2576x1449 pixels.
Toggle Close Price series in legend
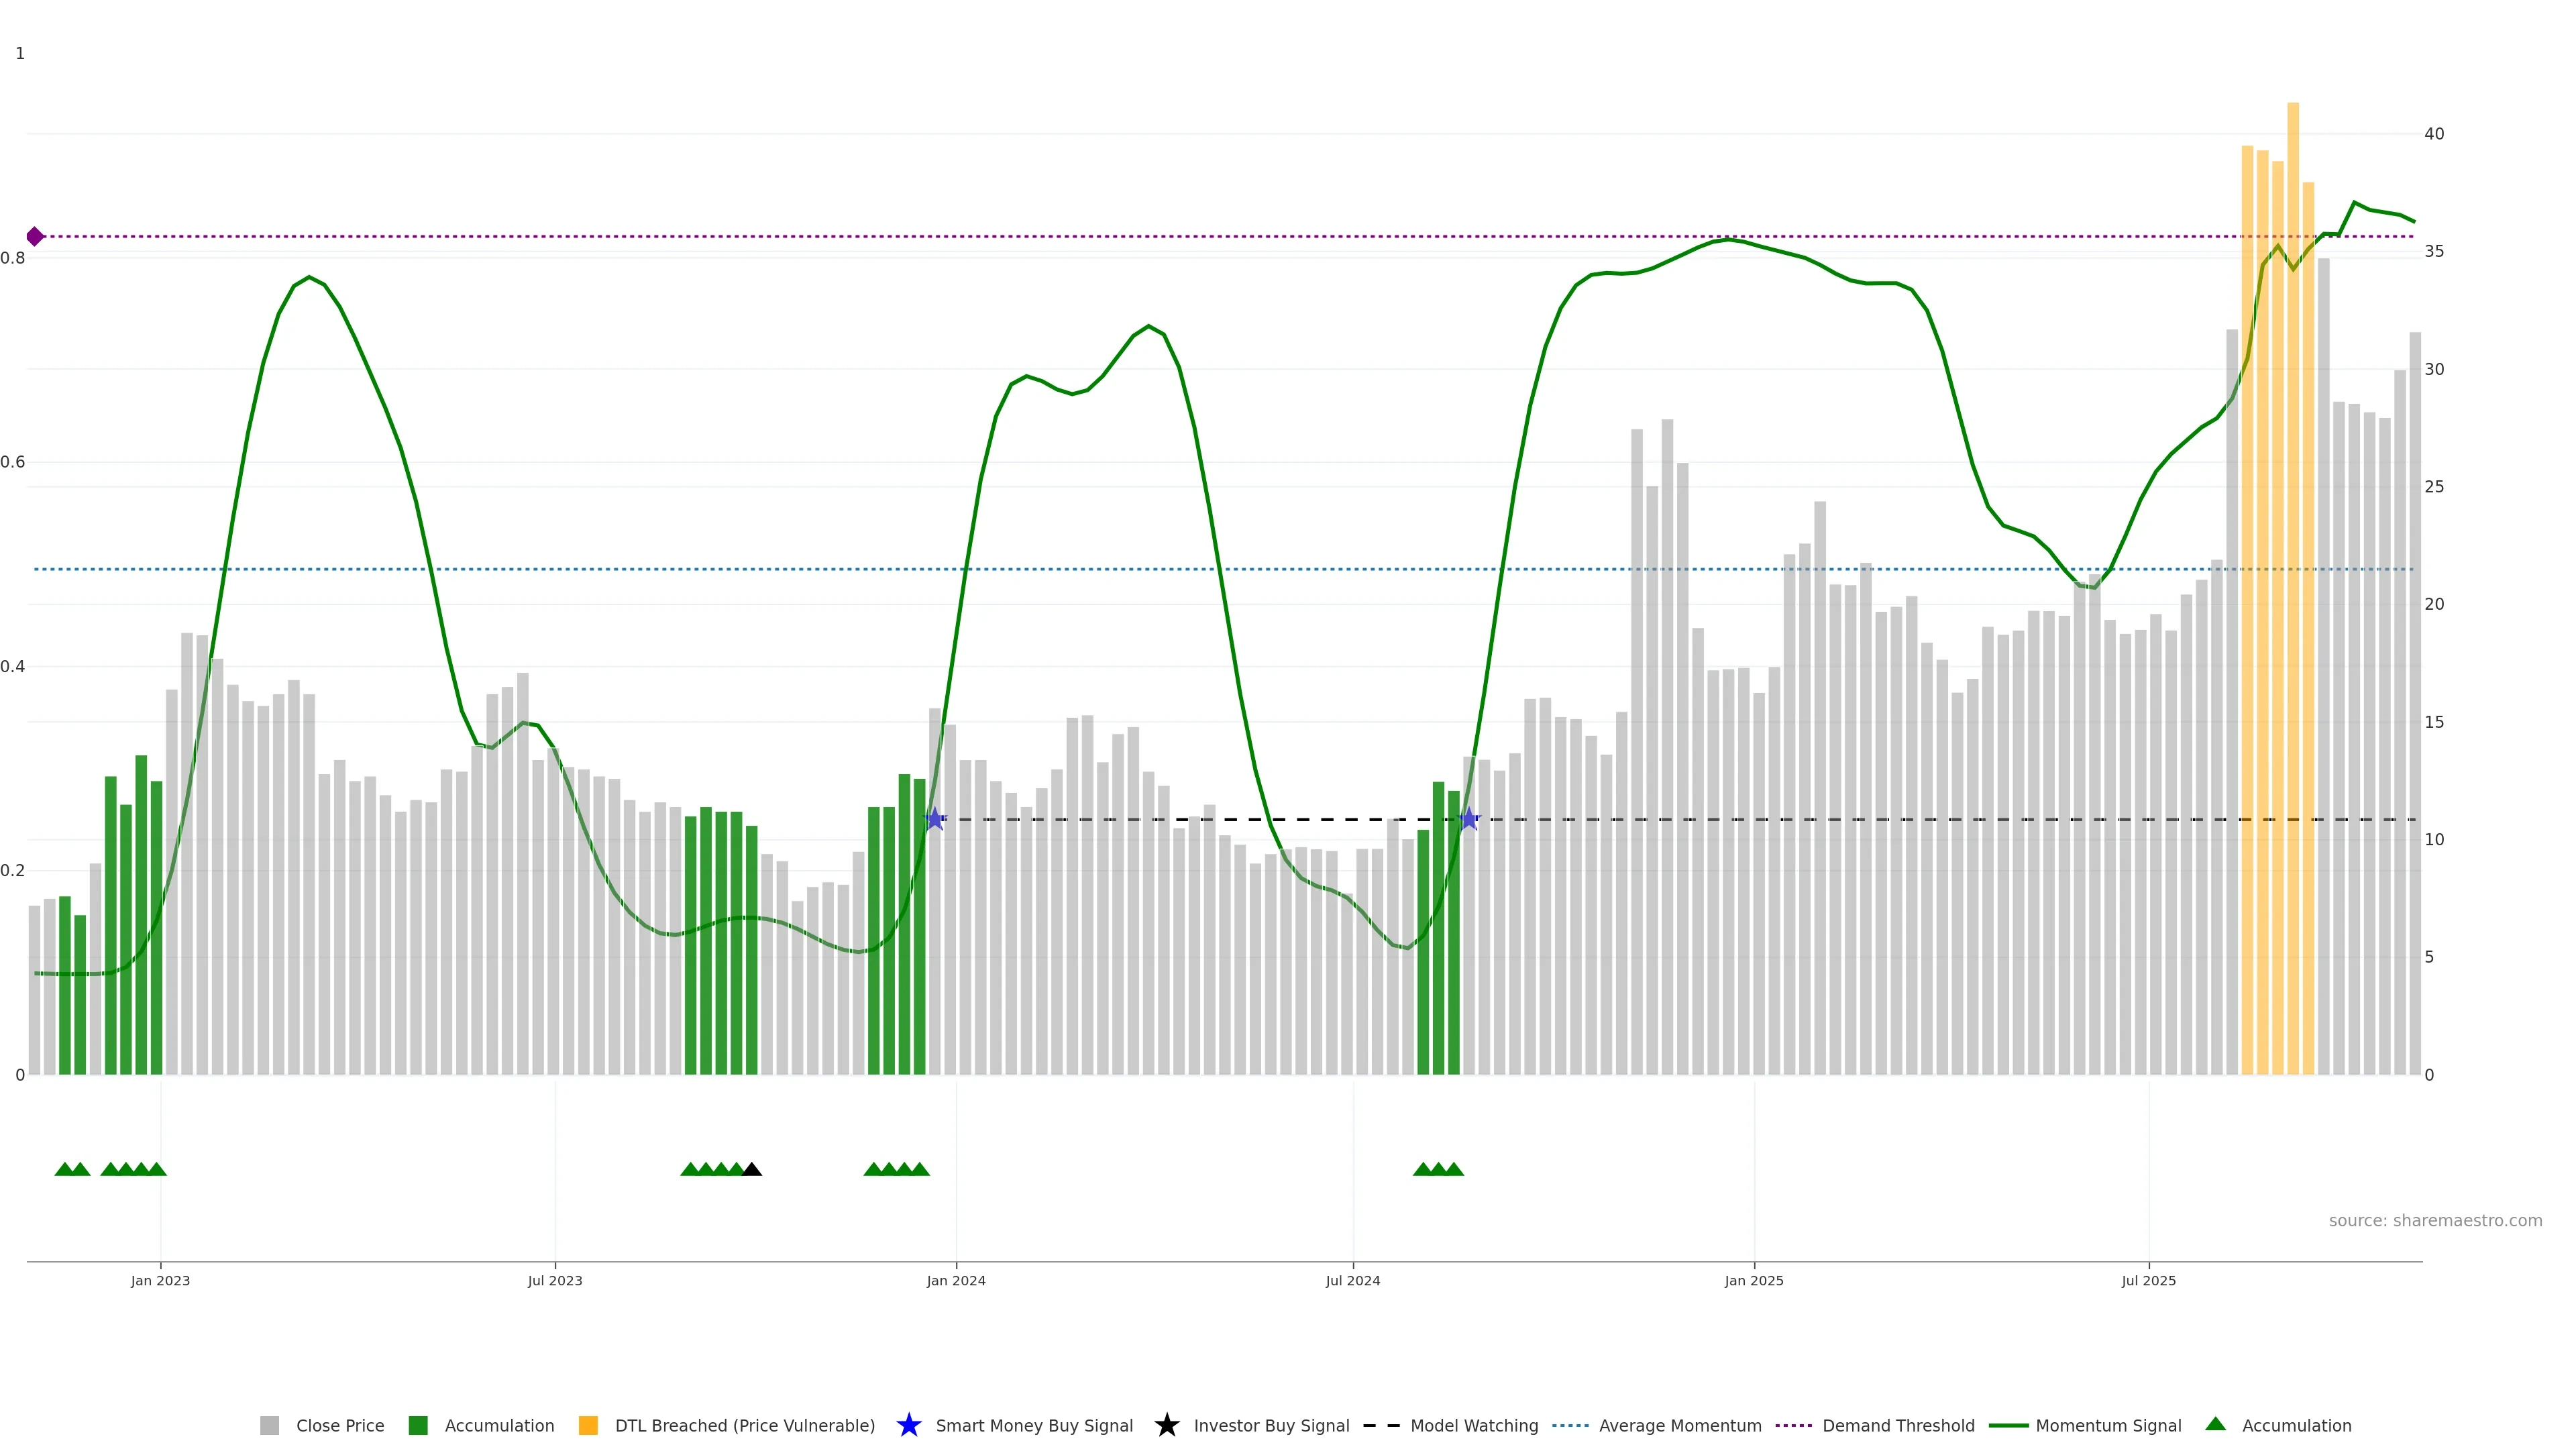point(339,1426)
